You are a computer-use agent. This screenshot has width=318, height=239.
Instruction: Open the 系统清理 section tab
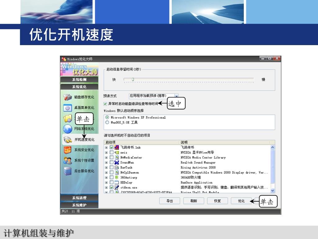point(79,198)
